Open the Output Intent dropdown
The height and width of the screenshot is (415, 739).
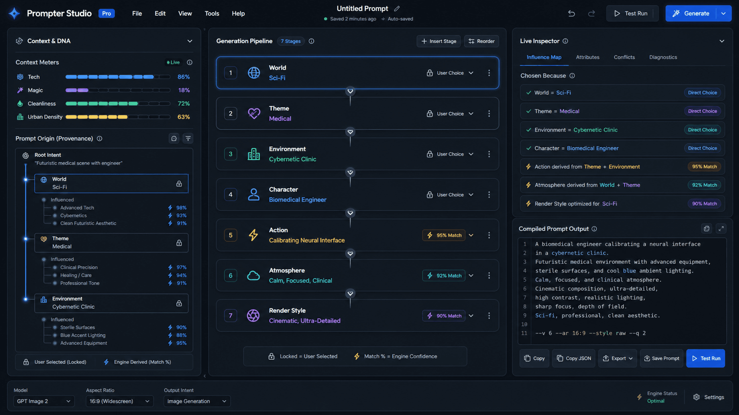(197, 401)
